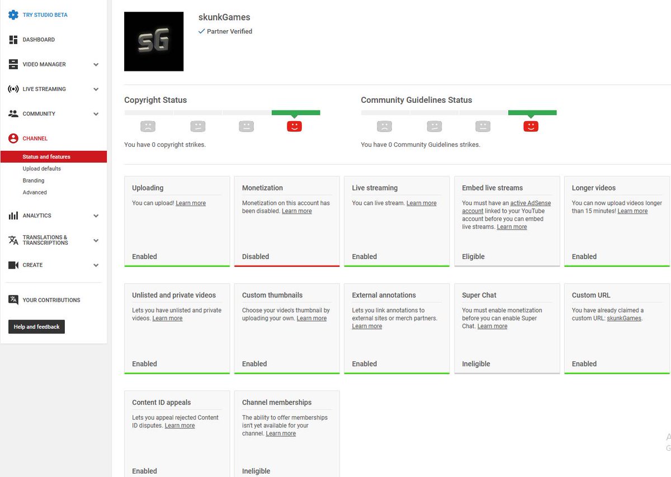This screenshot has height=477, width=671.
Task: Click the Translations & Transcriptions icon
Action: pyautogui.click(x=13, y=240)
